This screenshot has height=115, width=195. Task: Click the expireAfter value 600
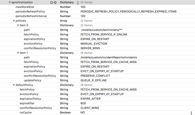(x=83, y=103)
